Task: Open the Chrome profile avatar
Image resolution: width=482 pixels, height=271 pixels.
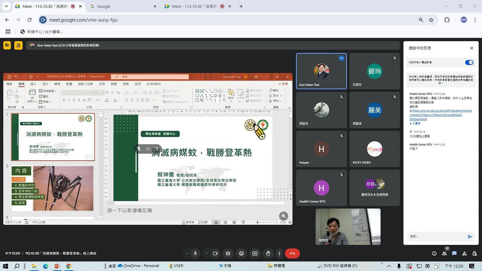Action: pyautogui.click(x=464, y=20)
